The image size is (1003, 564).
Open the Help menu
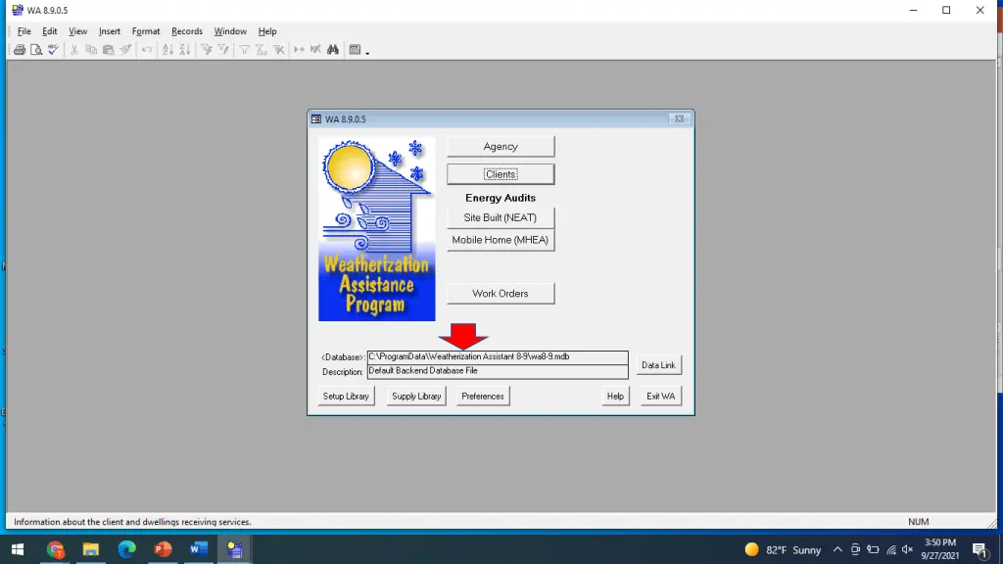click(267, 30)
